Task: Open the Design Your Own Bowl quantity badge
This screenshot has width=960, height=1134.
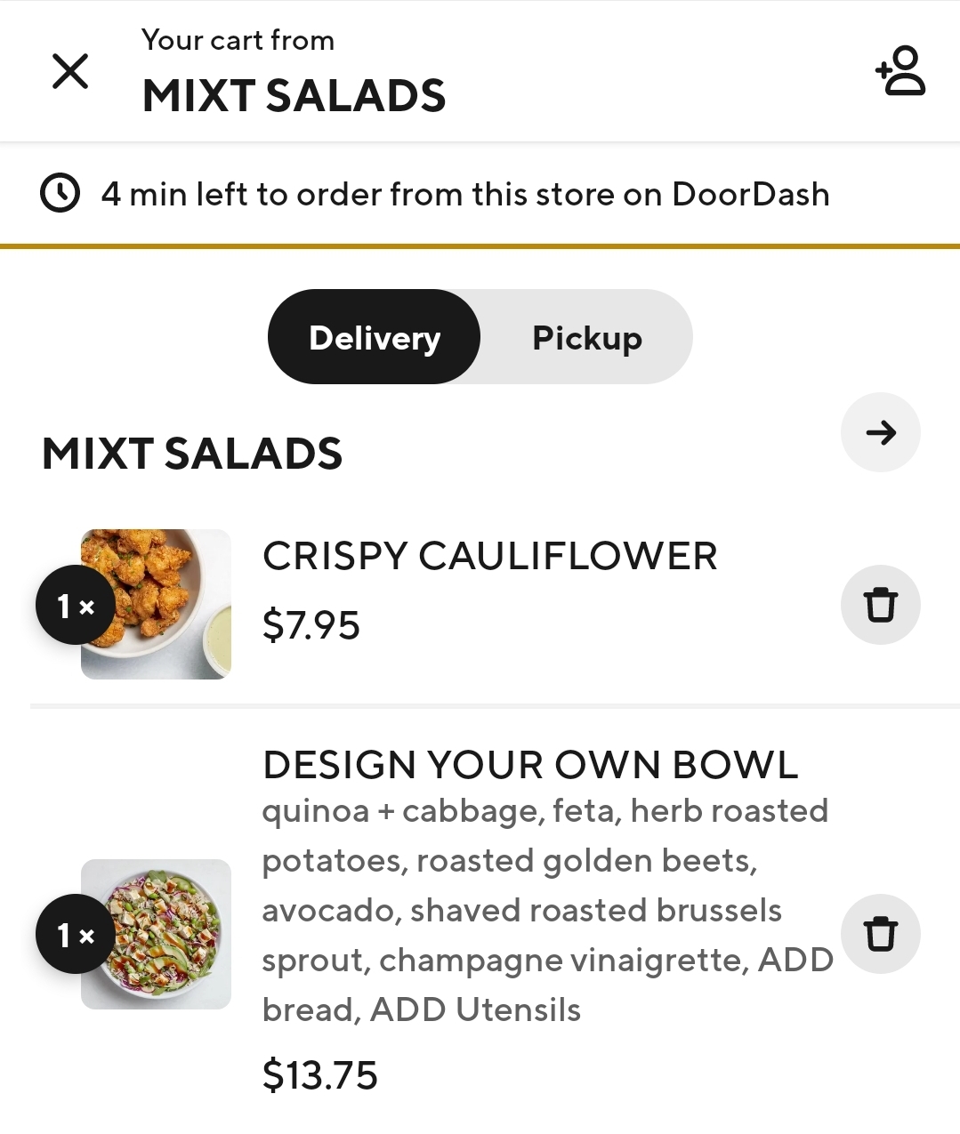Action: pyautogui.click(x=75, y=934)
